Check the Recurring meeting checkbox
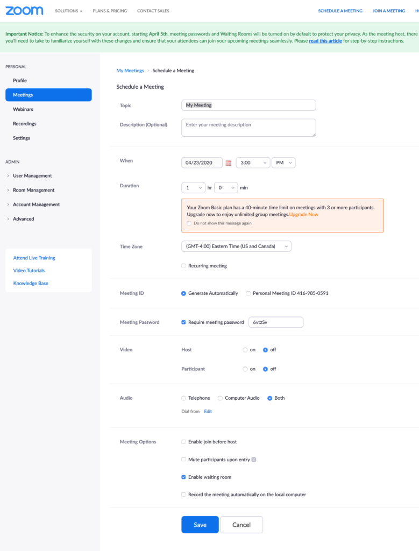Viewport: 419px width, 551px height. tap(183, 266)
